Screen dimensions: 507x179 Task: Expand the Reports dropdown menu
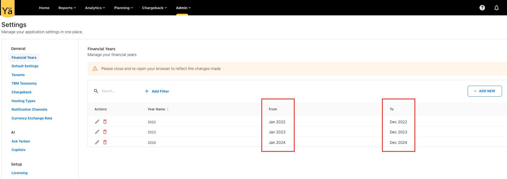(67, 8)
